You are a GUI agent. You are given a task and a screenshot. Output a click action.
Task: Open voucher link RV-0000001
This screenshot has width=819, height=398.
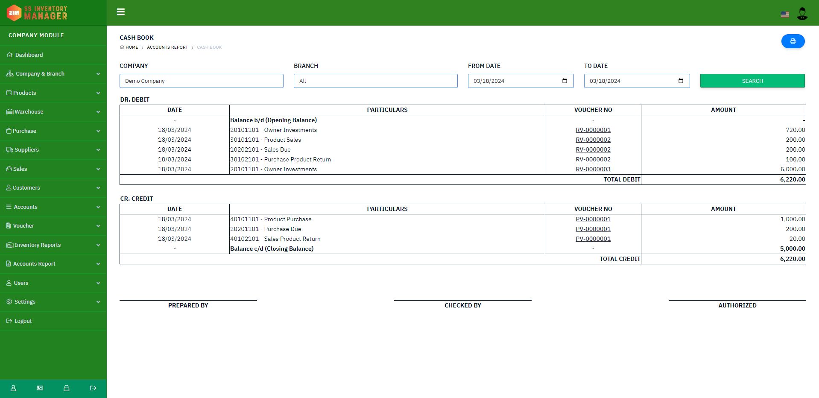[593, 130]
